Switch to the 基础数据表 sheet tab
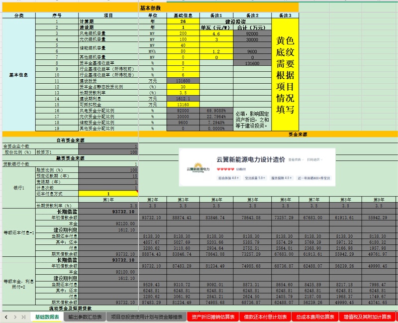The width and height of the screenshot is (398, 323). point(47,317)
